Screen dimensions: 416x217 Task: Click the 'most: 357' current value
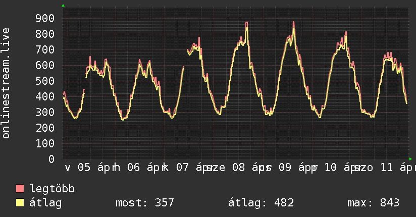click(145, 203)
